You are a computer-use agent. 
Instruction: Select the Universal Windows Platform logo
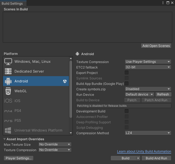pos(8,130)
